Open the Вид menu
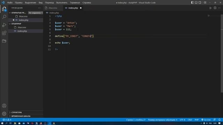The height and width of the screenshot is (125, 223). click(x=40, y=2)
